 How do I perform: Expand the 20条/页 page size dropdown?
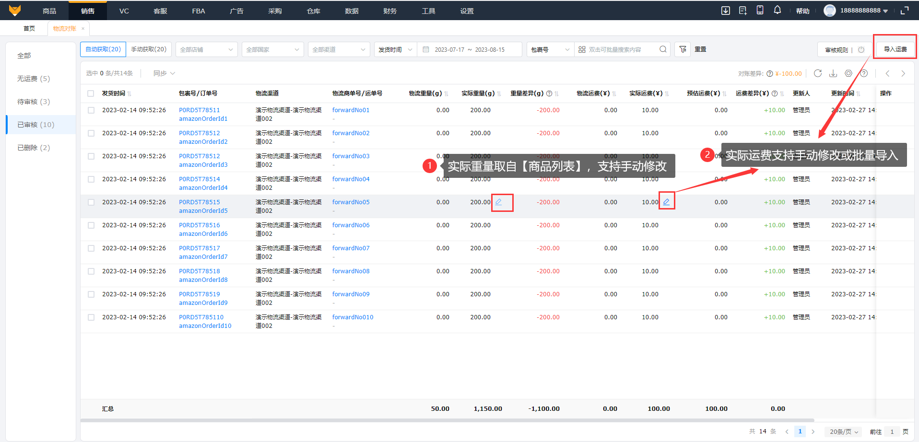point(844,431)
